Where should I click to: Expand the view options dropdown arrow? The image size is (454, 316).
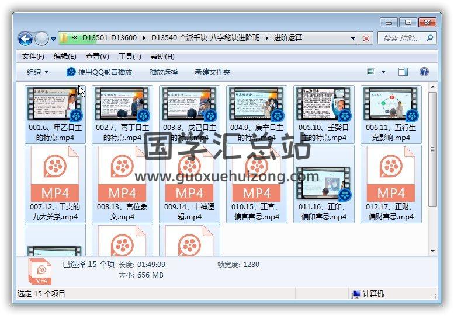(383, 72)
